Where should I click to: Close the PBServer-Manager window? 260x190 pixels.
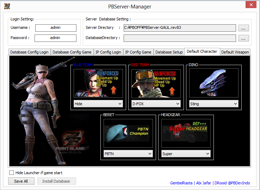click(x=251, y=5)
